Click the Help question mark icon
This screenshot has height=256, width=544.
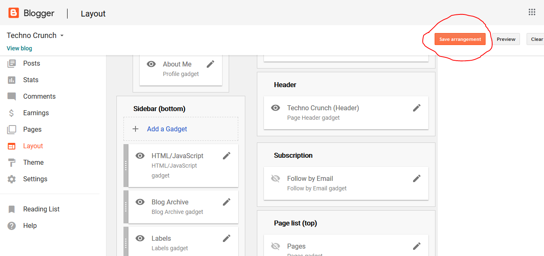(12, 225)
